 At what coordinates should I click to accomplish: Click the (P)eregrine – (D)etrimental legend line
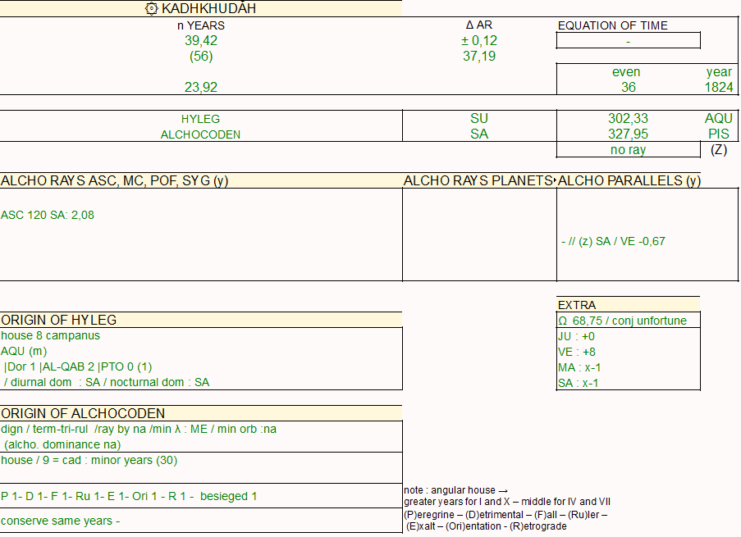point(505,515)
